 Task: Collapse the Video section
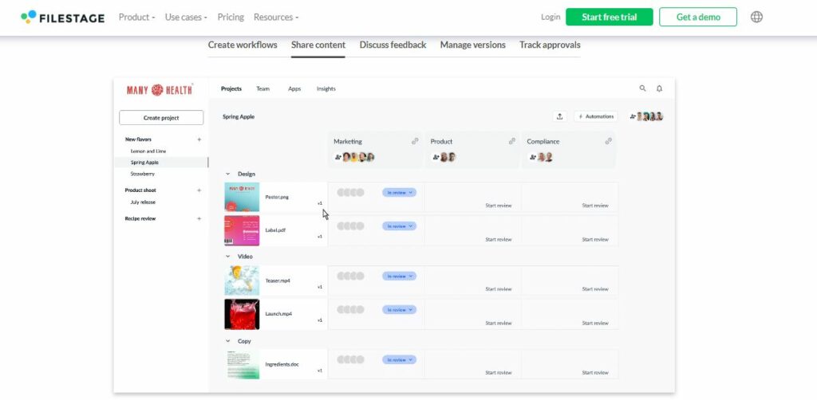(x=227, y=257)
